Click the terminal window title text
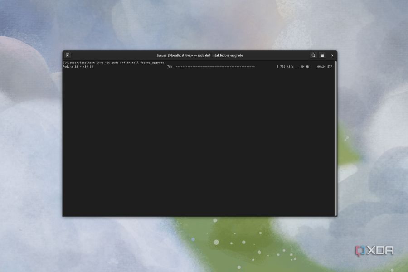This screenshot has height=272, width=408. (x=199, y=55)
